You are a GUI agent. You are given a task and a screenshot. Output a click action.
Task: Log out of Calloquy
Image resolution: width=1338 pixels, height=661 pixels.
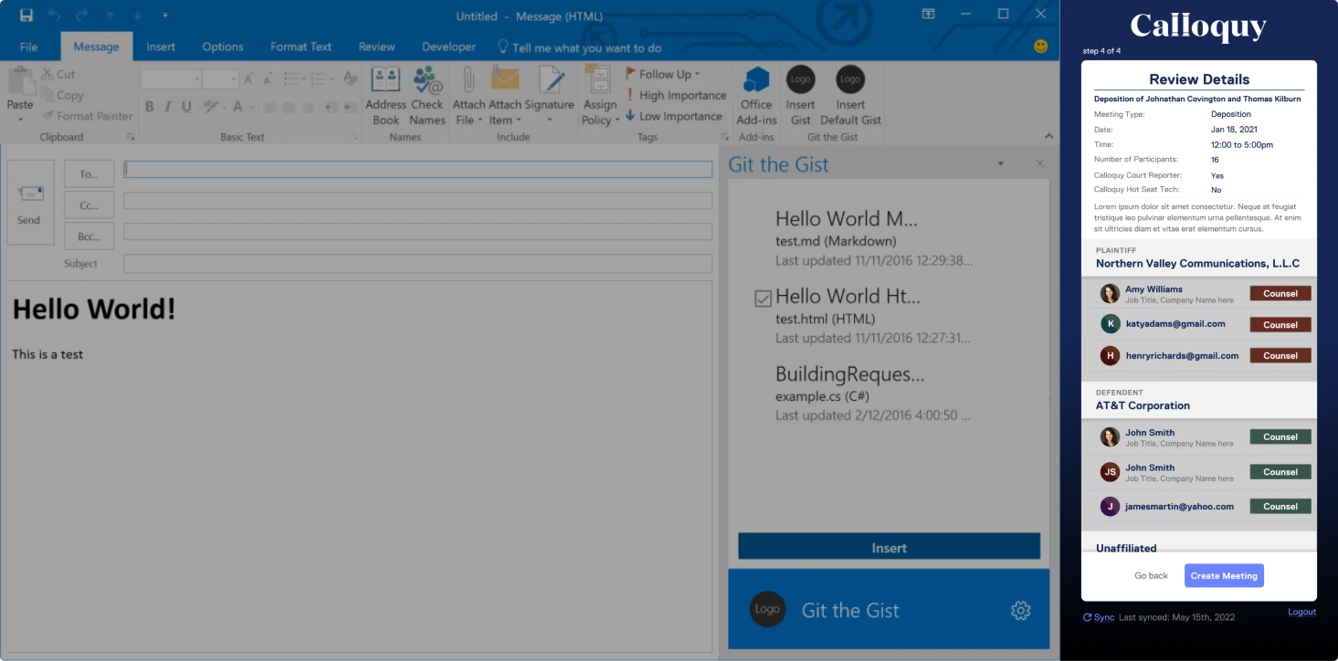click(1301, 612)
